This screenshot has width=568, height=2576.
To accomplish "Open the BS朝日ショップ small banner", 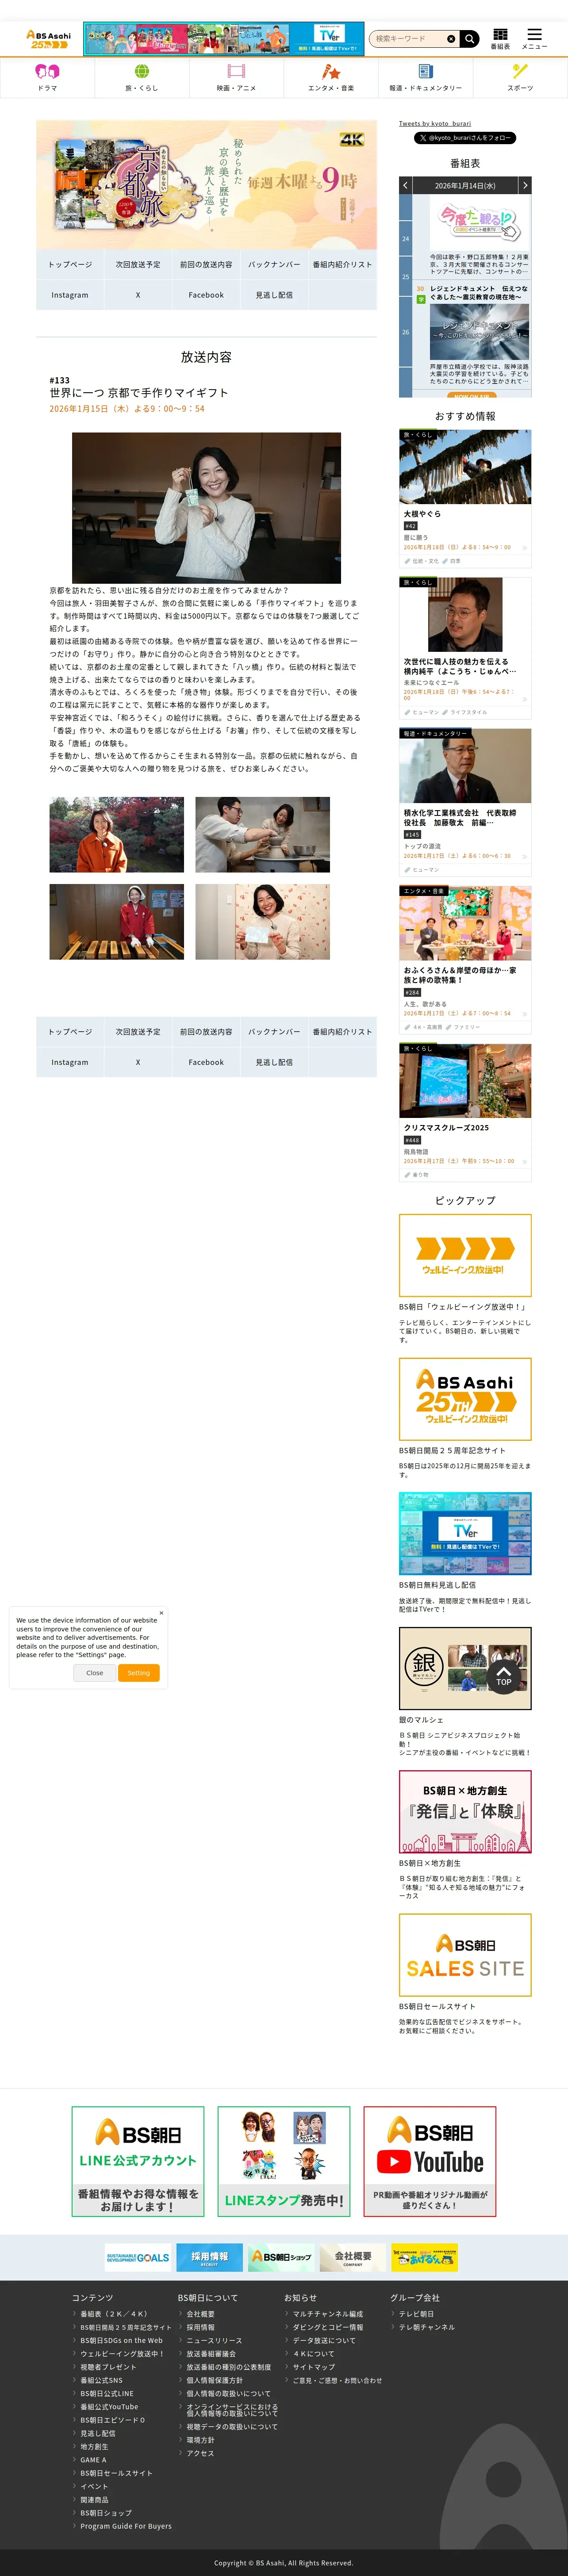I will click(x=281, y=2257).
